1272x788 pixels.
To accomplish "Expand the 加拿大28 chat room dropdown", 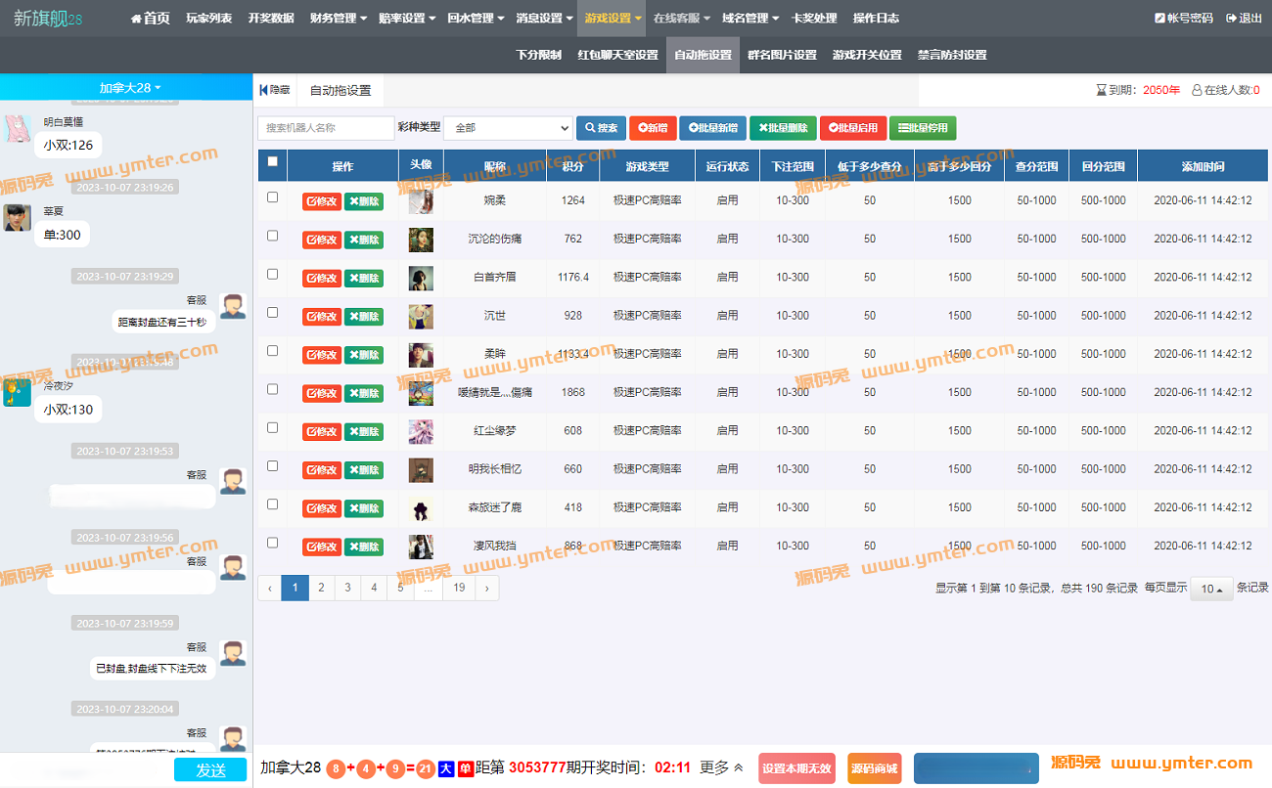I will (129, 88).
